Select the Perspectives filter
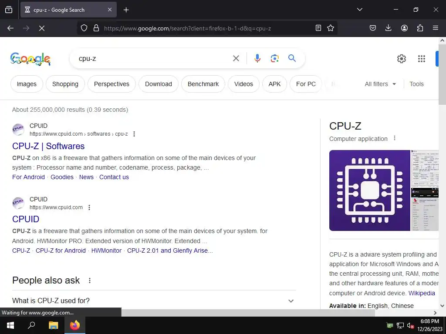446x334 pixels. coord(111,84)
